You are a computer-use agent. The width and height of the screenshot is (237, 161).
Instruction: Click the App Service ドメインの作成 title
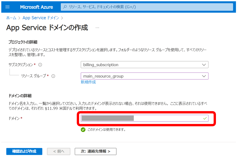click(x=47, y=28)
